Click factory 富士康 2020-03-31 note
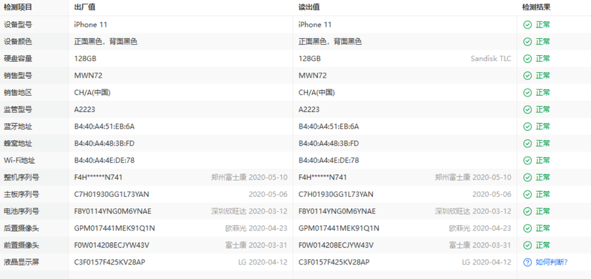This screenshot has width=591, height=279. (x=256, y=246)
